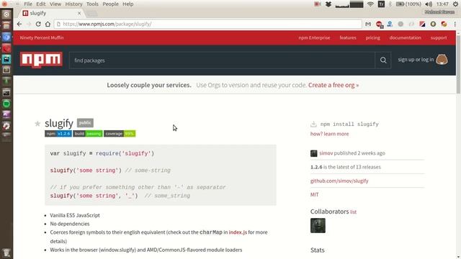Screen dimensions: 461x259
Task: Open the WiFi indicator in system tray
Action: coord(370,4)
